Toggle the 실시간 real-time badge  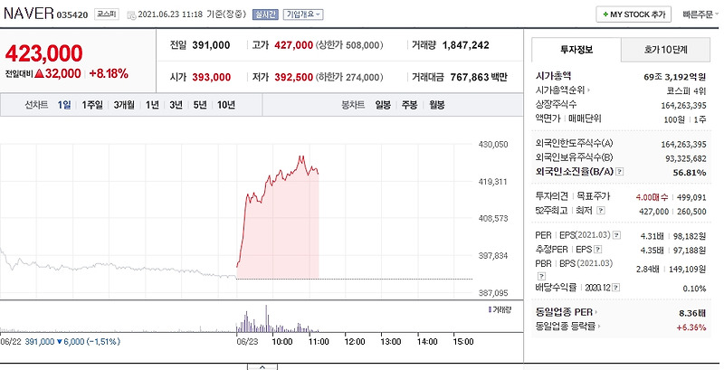click(x=265, y=14)
